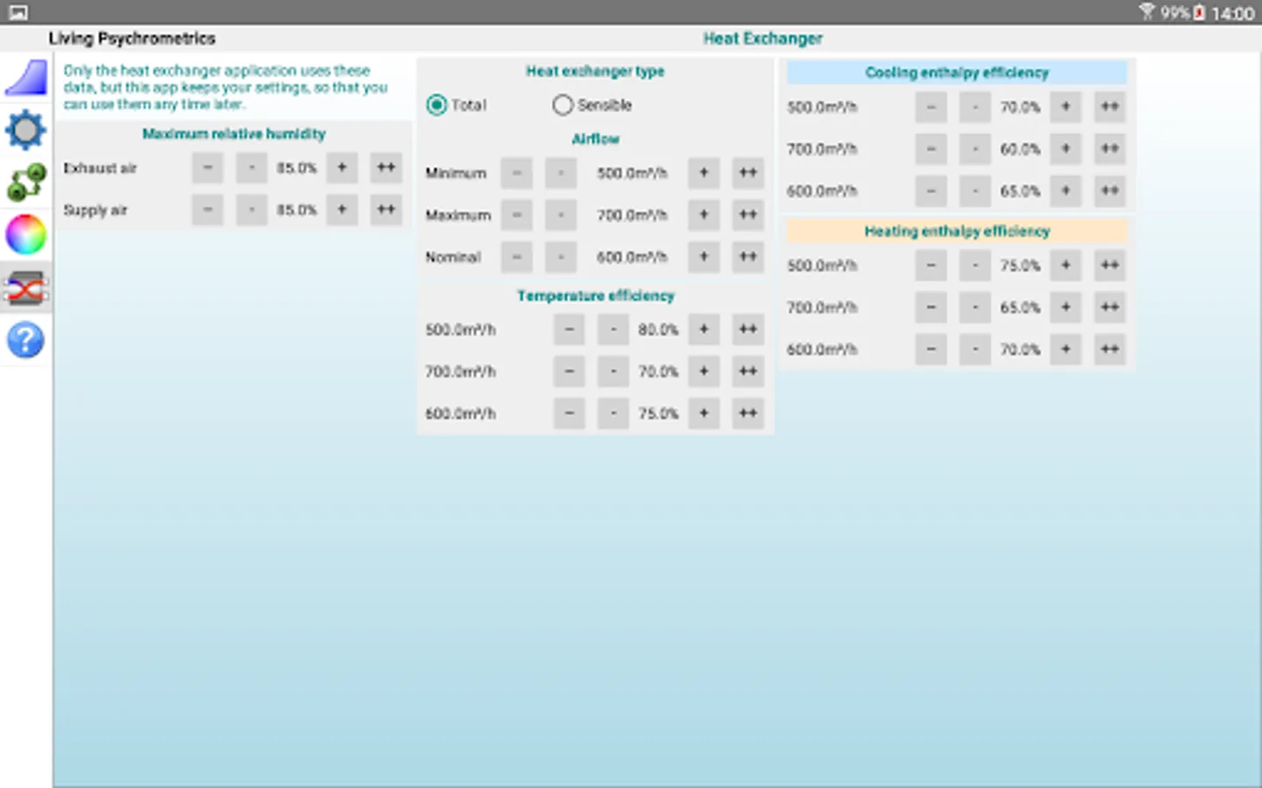Increase Maximum airflow with double plus
This screenshot has width=1262, height=788.
click(x=748, y=215)
